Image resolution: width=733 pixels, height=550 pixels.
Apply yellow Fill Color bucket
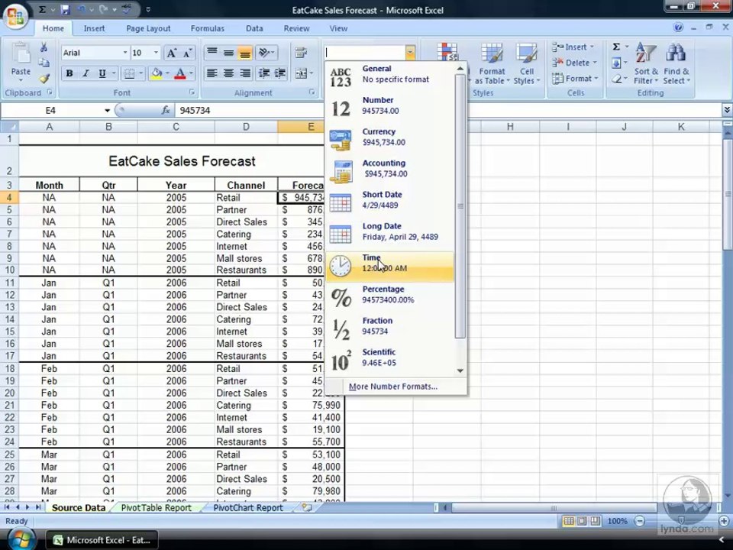tap(156, 73)
